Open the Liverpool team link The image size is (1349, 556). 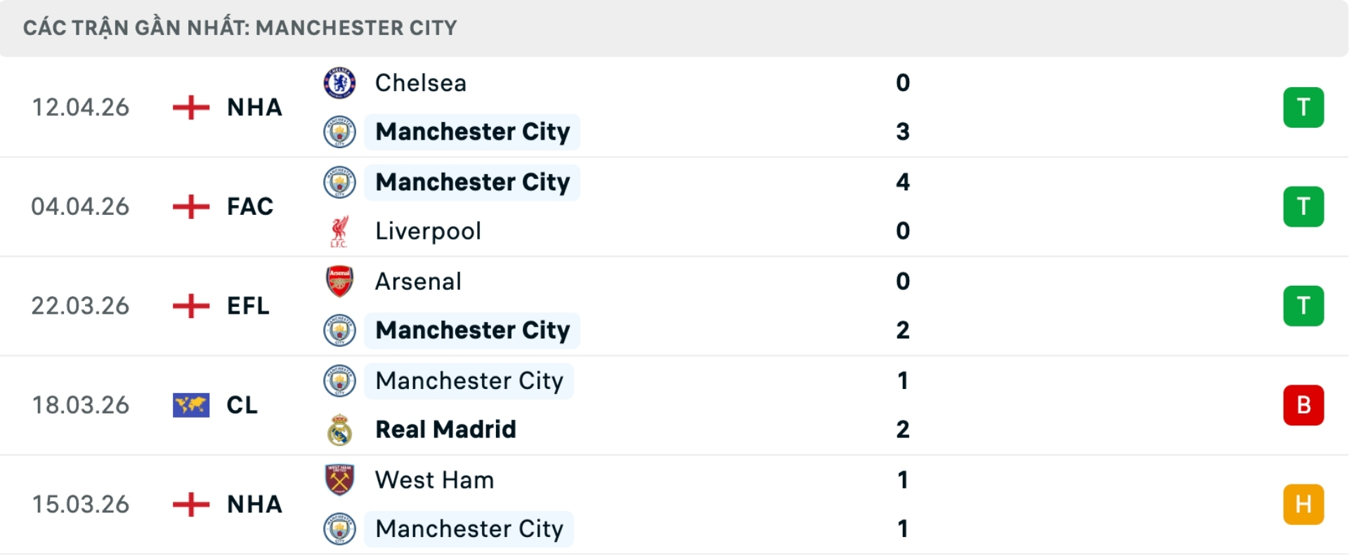pyautogui.click(x=428, y=232)
